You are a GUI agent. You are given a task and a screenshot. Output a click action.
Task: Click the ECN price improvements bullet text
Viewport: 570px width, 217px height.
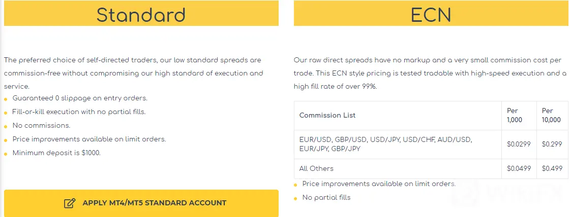tap(379, 184)
